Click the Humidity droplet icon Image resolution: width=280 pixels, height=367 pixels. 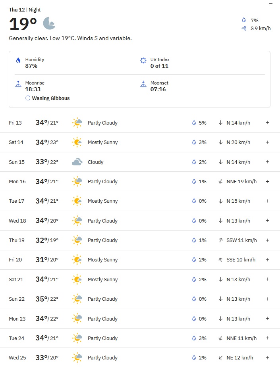pos(18,61)
